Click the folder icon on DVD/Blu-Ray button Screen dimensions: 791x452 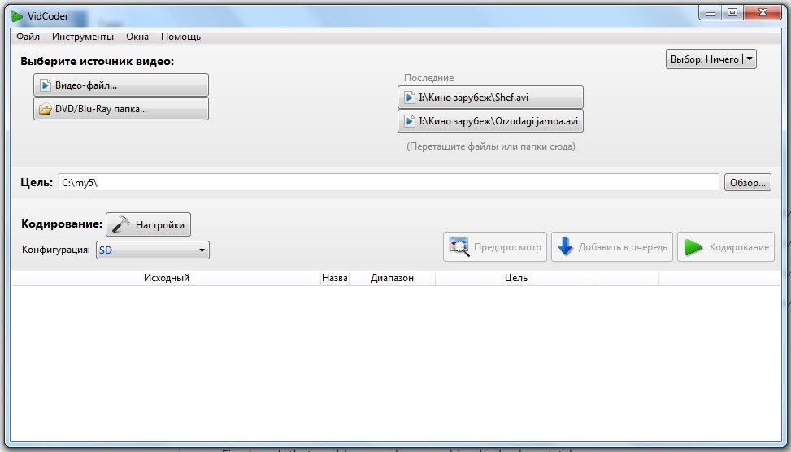(46, 110)
